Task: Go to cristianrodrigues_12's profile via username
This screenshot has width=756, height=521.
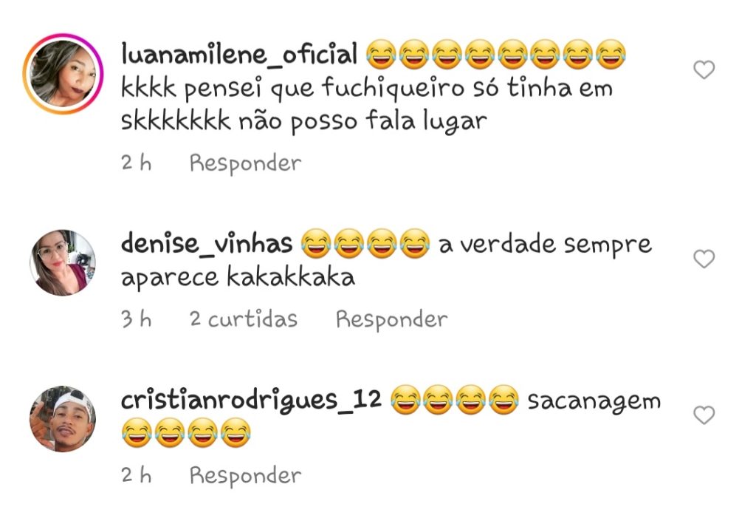Action: [251, 400]
